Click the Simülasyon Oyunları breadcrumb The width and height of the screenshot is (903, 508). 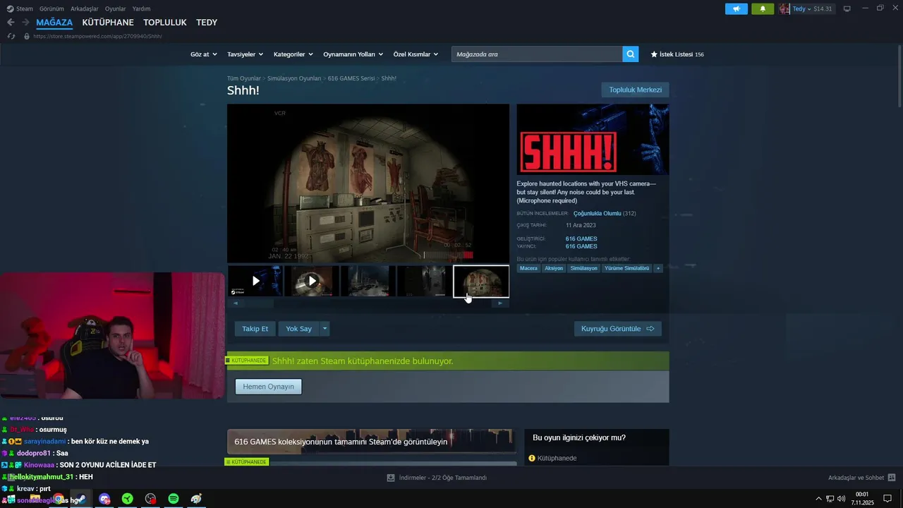tap(294, 78)
